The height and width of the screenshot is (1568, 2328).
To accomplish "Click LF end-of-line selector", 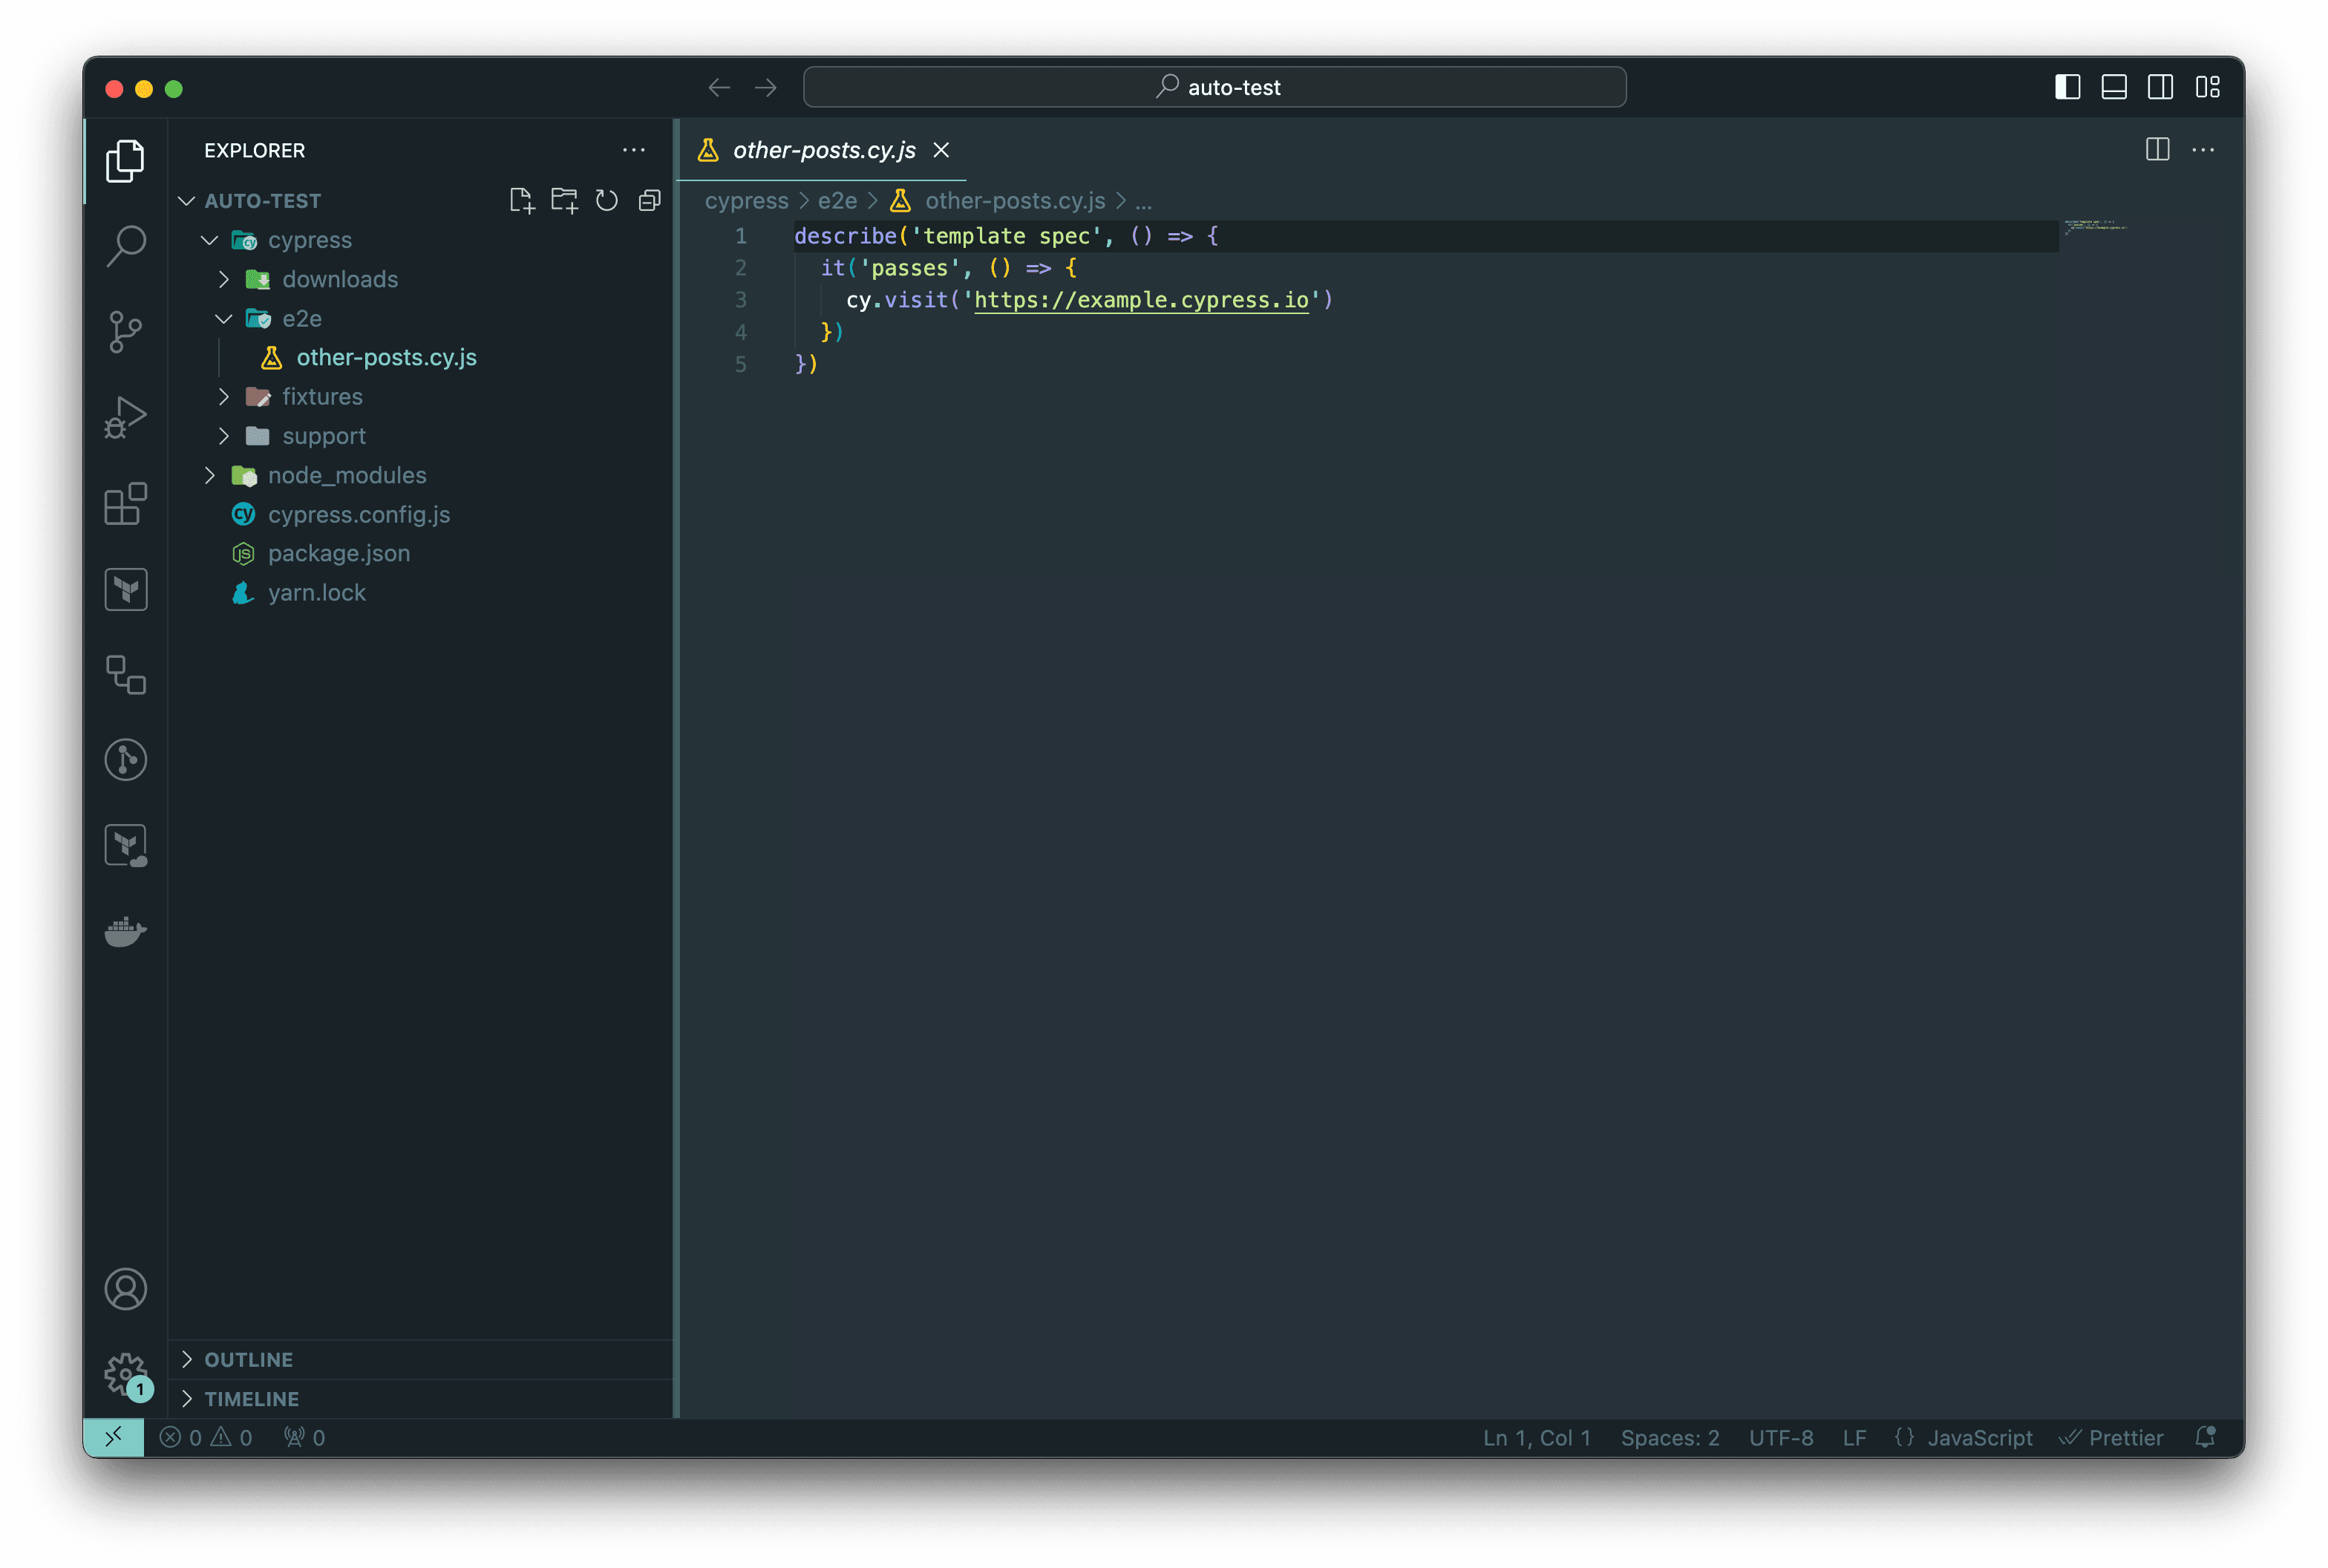I will pyautogui.click(x=1854, y=1437).
